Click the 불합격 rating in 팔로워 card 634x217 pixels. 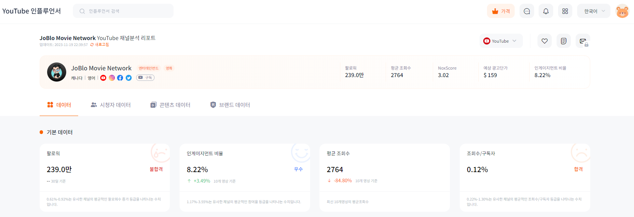(x=156, y=169)
